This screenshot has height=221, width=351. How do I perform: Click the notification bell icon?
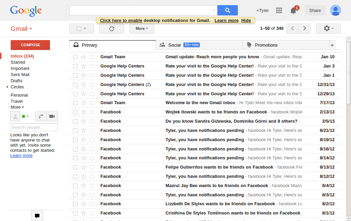tap(293, 11)
